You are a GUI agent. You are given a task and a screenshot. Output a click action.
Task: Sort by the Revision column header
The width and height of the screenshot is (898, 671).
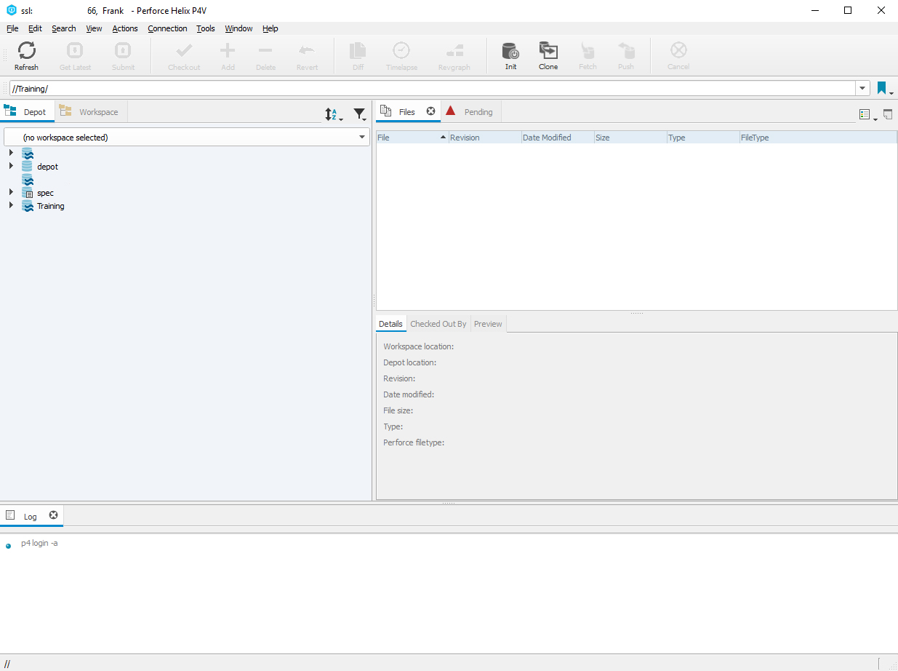click(x=484, y=137)
